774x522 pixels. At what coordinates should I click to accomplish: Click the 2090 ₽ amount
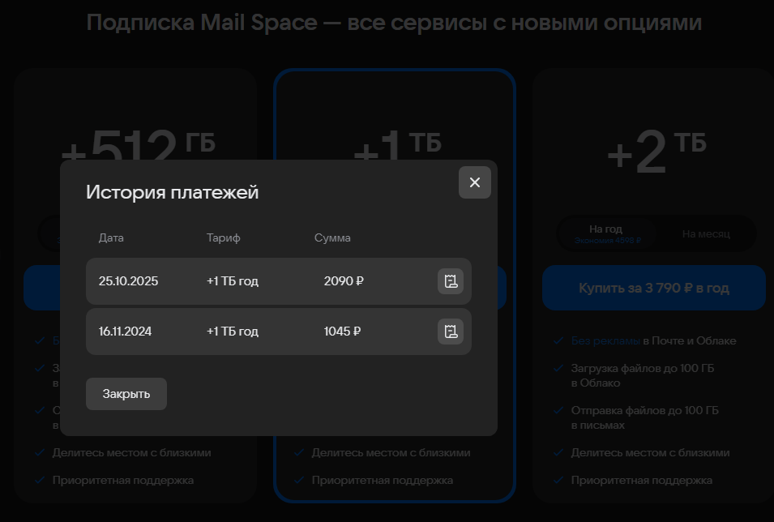pos(344,281)
